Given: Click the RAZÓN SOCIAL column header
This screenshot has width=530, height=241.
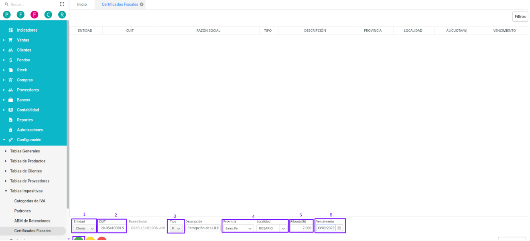Looking at the screenshot, I should point(208,30).
